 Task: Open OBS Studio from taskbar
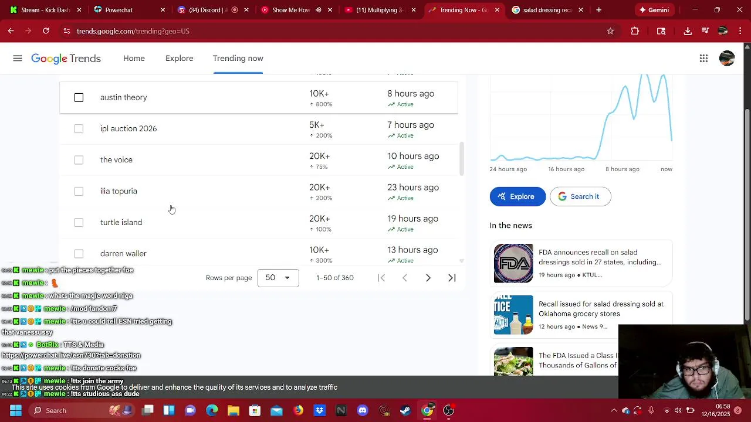(449, 410)
